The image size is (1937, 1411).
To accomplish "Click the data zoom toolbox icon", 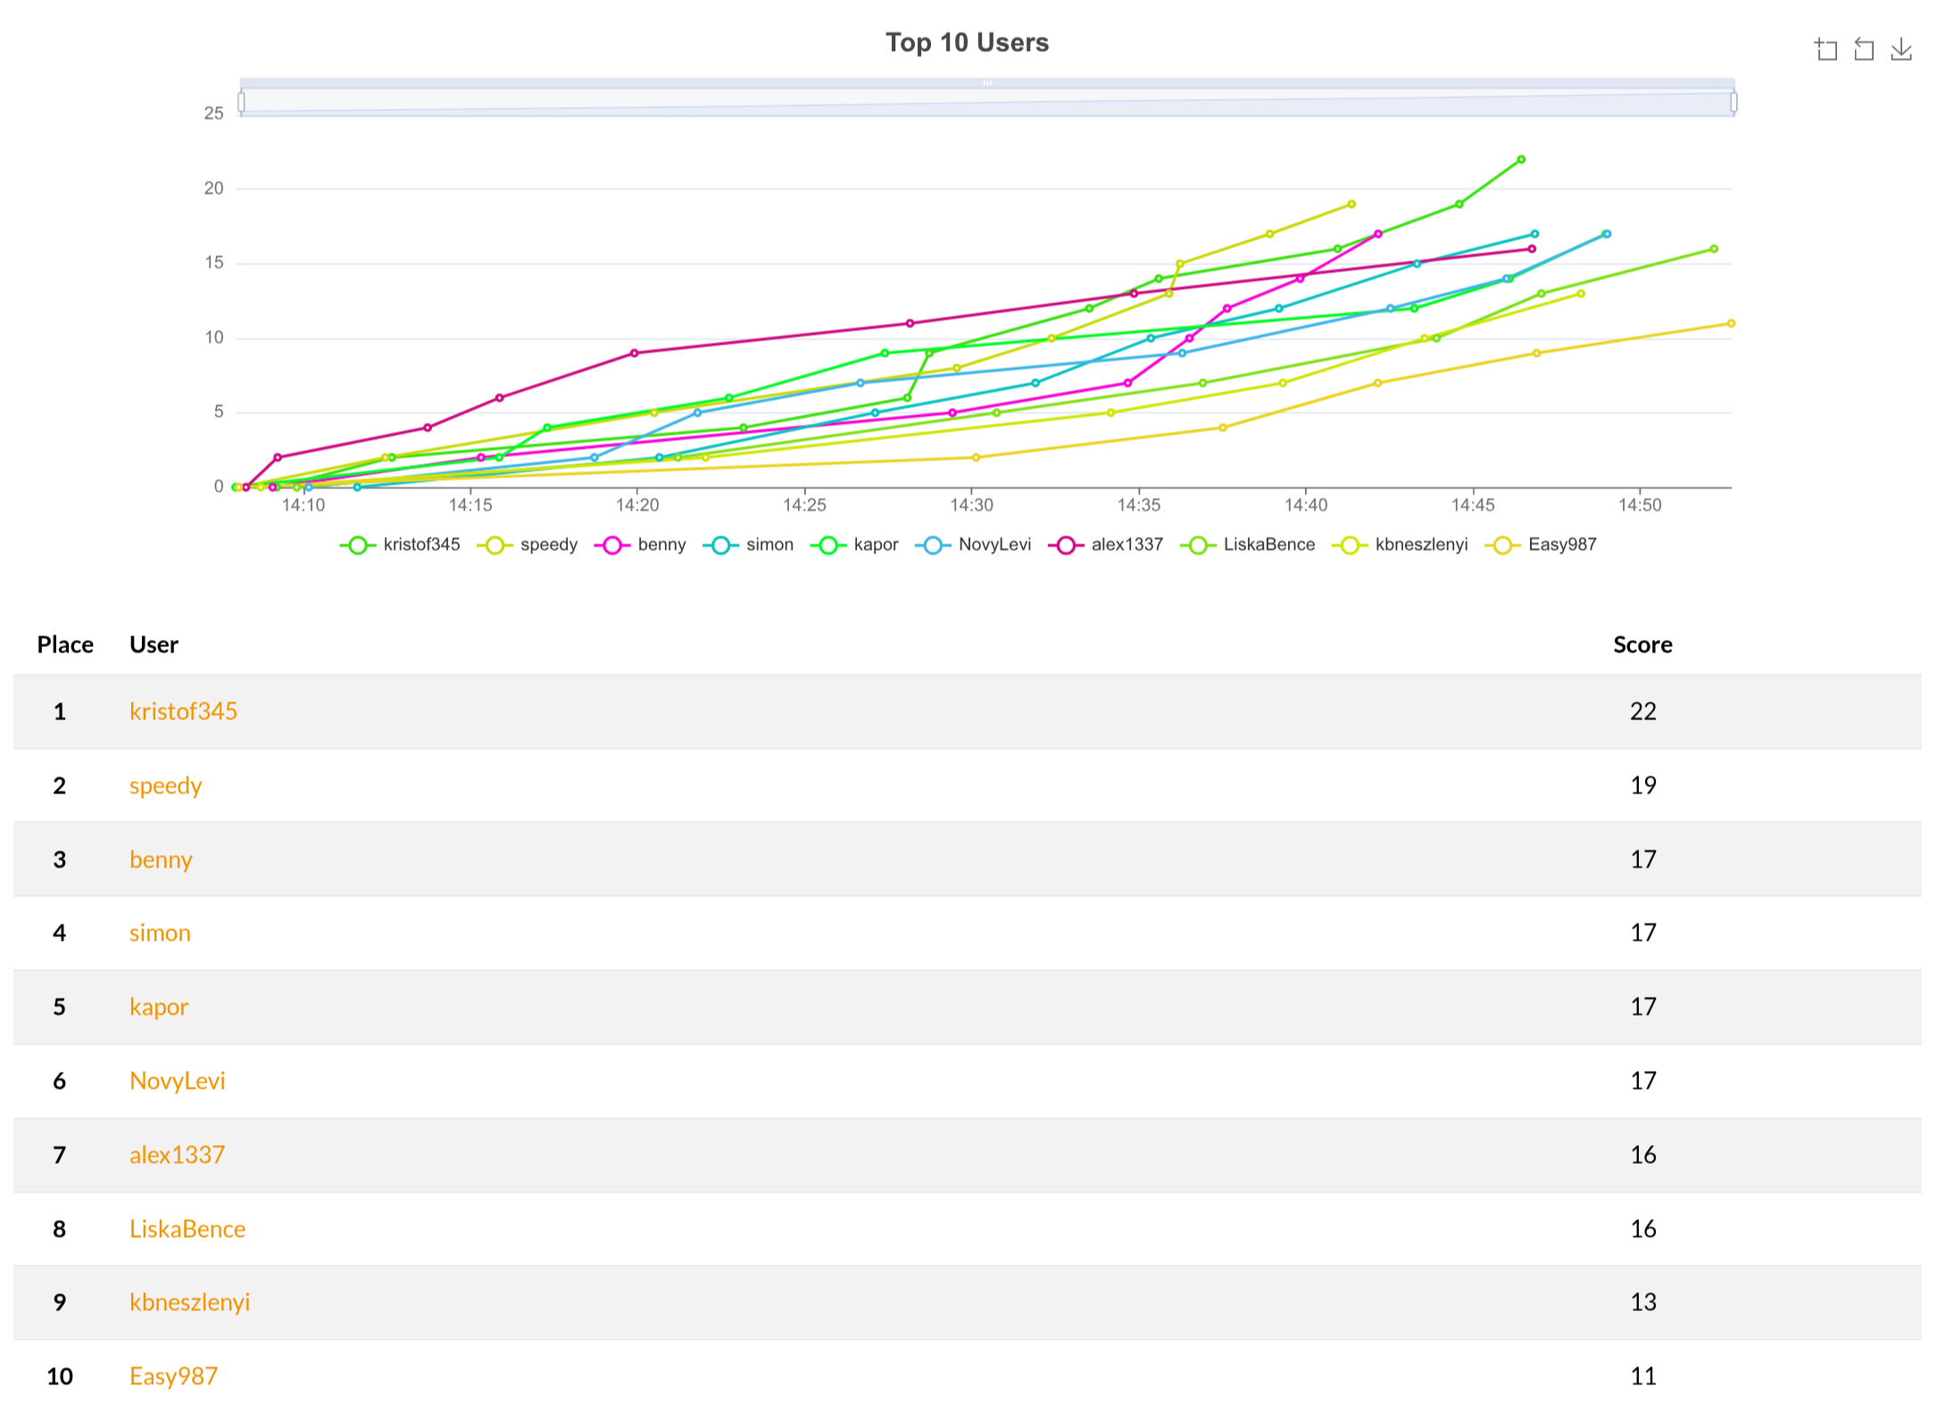I will click(x=1825, y=50).
